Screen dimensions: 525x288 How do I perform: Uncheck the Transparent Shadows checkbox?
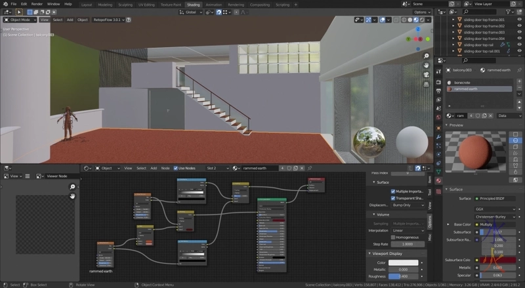pyautogui.click(x=393, y=197)
